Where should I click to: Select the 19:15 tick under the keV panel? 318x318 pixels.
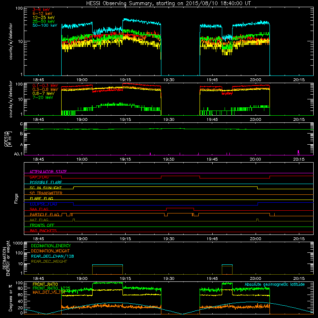(125, 80)
